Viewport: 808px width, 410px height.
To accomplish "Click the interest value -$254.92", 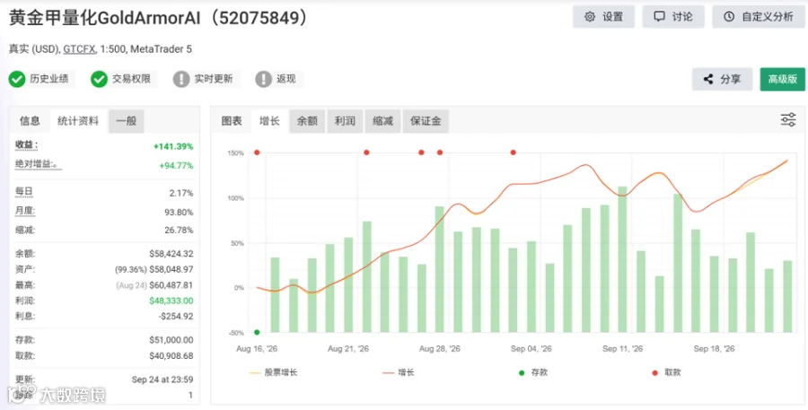I will [x=176, y=317].
